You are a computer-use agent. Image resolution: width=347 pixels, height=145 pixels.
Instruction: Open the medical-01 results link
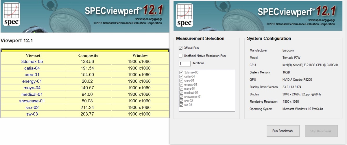(x=32, y=95)
